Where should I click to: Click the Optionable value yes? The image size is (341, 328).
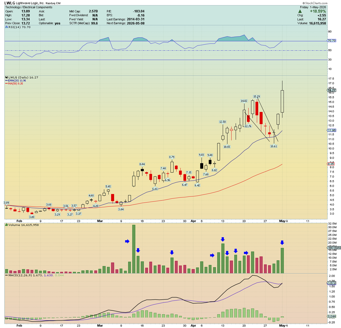pyautogui.click(x=57, y=23)
